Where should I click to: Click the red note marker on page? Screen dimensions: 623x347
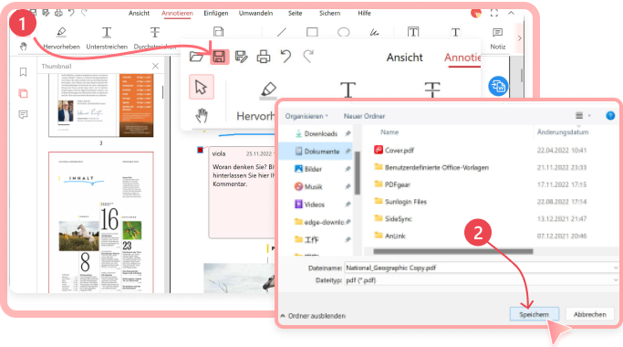click(x=201, y=150)
